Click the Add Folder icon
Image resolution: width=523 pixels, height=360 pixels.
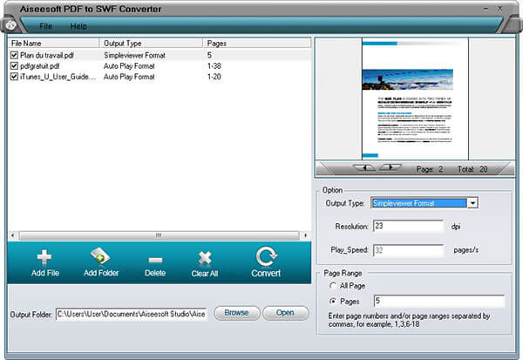100,256
